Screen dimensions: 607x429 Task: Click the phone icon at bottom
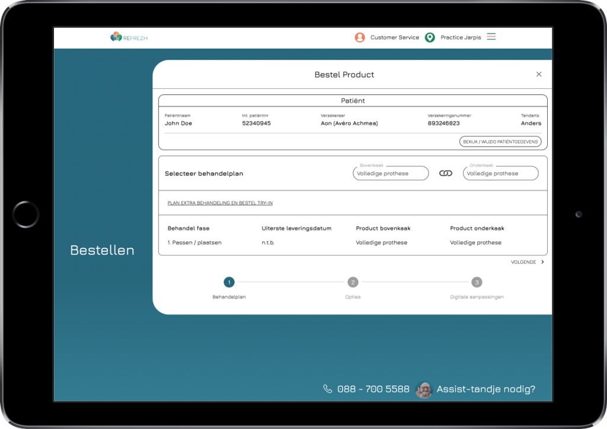(328, 389)
